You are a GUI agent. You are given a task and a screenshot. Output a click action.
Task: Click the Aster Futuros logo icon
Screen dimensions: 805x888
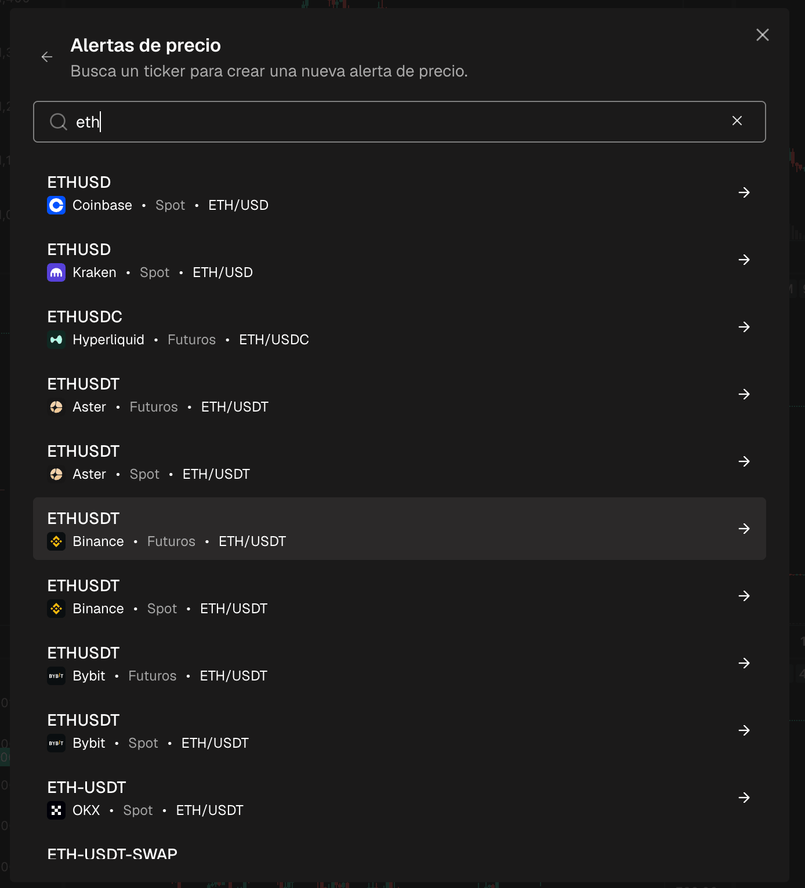coord(56,407)
